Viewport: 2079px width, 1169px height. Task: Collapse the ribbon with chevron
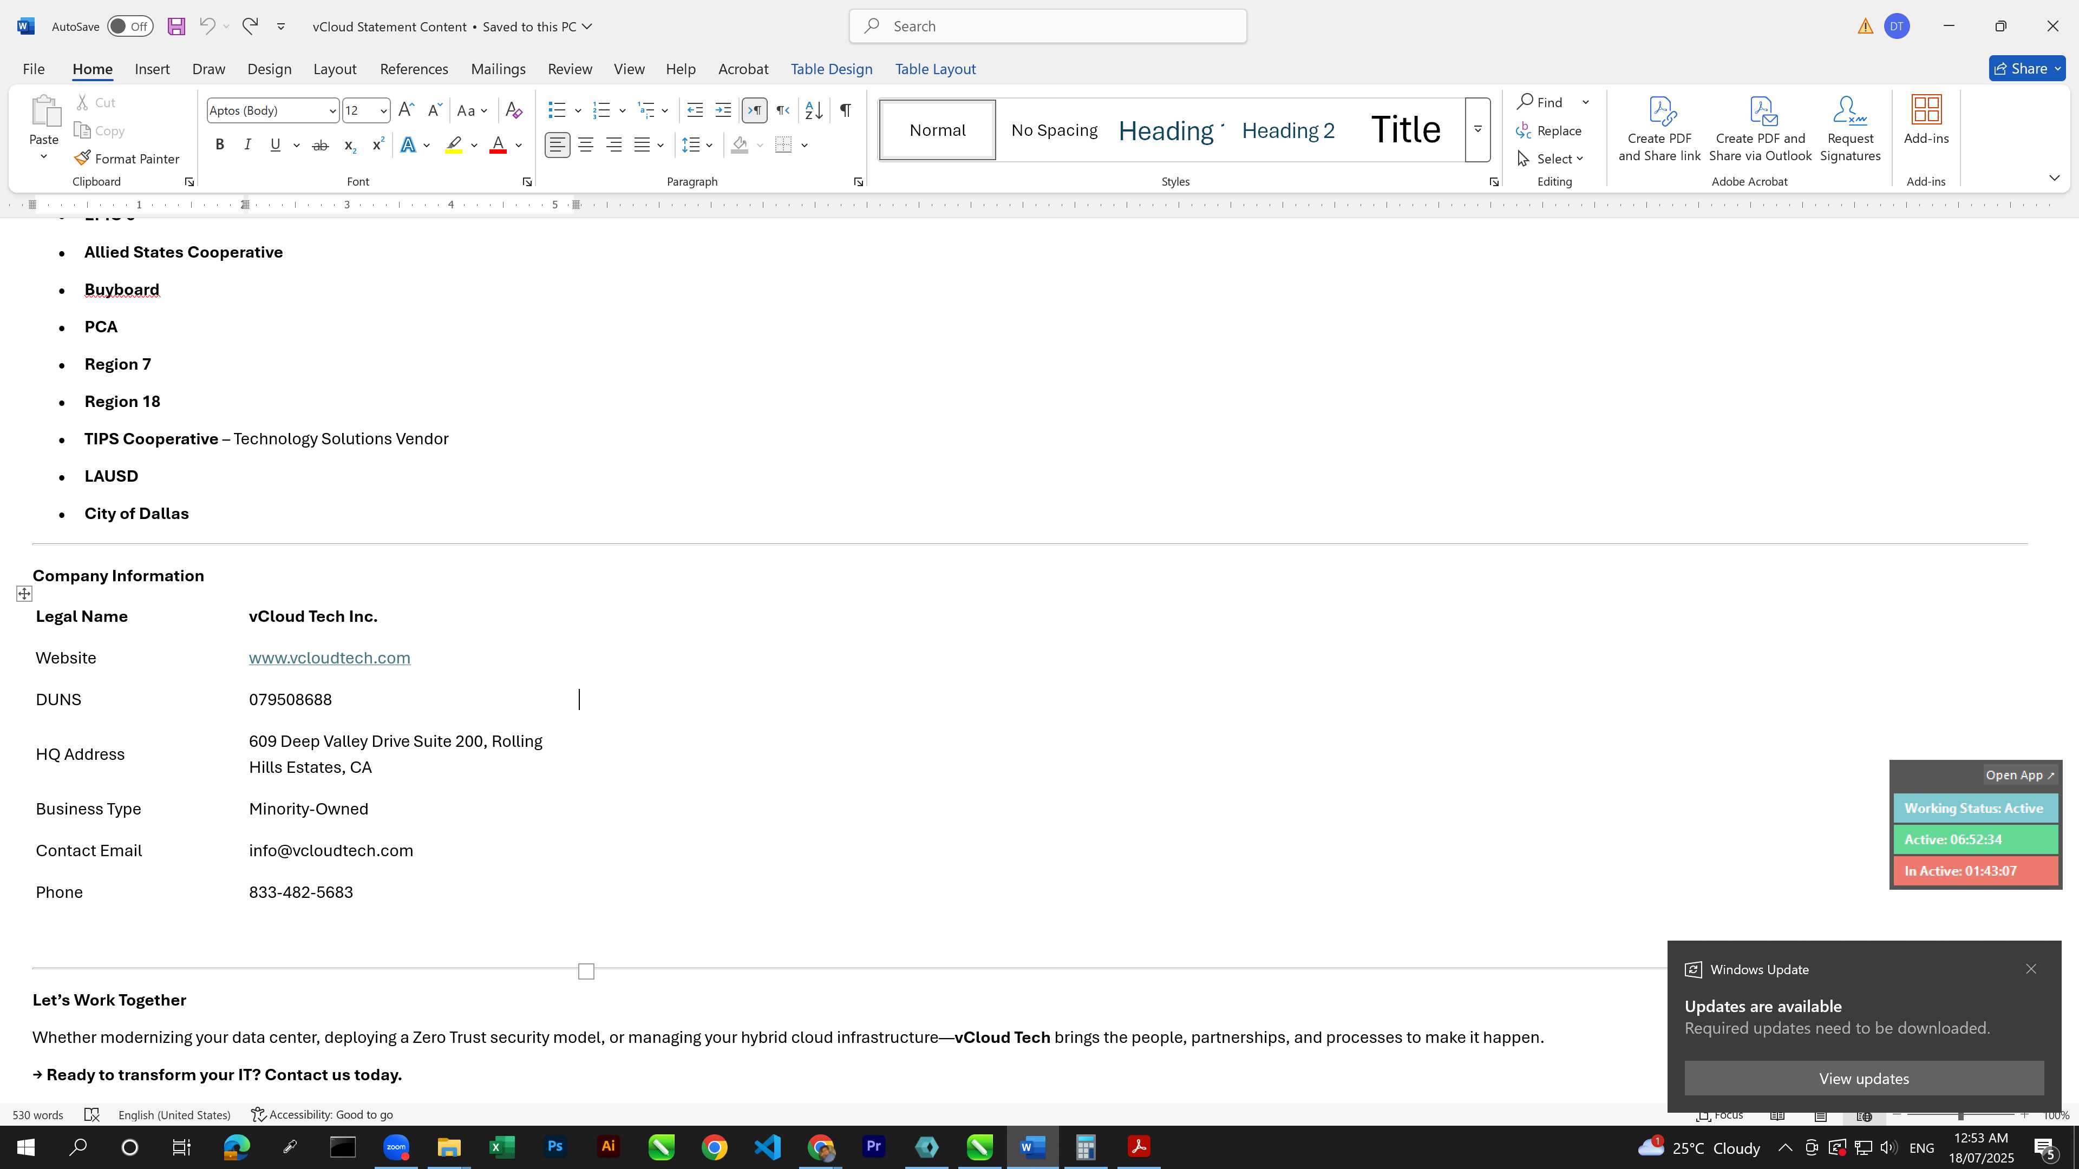2054,178
